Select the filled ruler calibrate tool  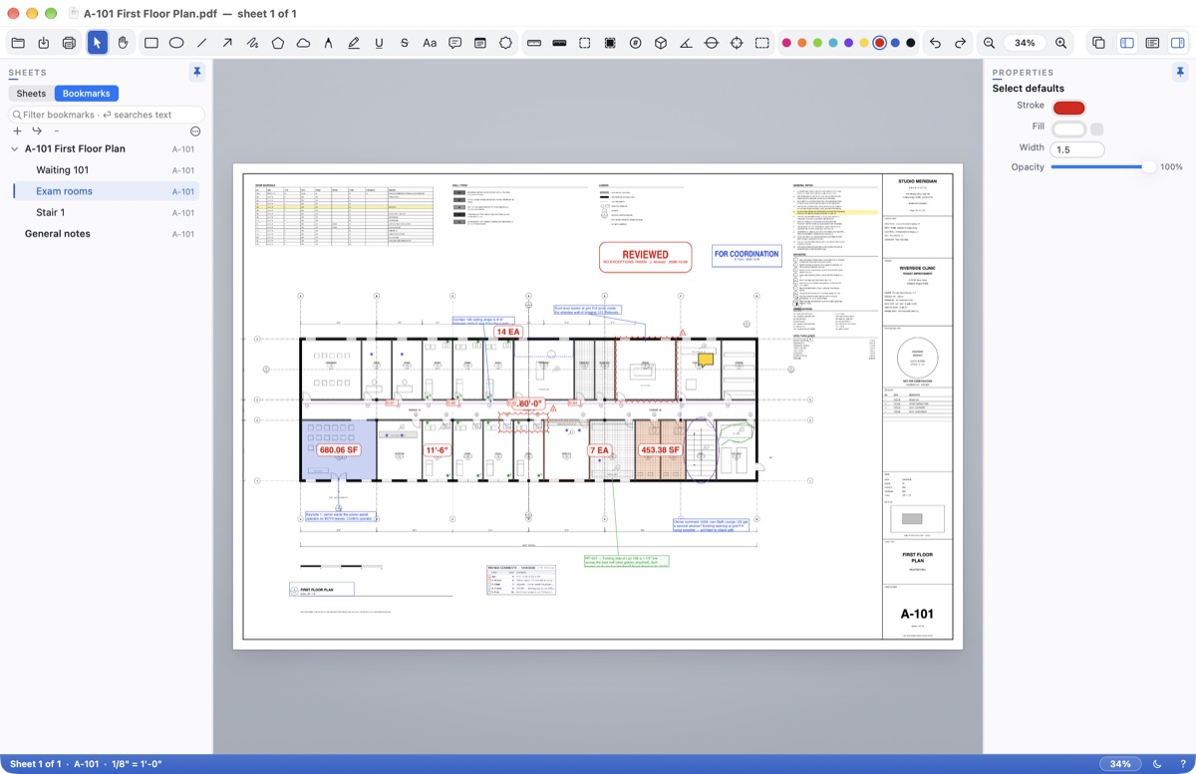559,43
